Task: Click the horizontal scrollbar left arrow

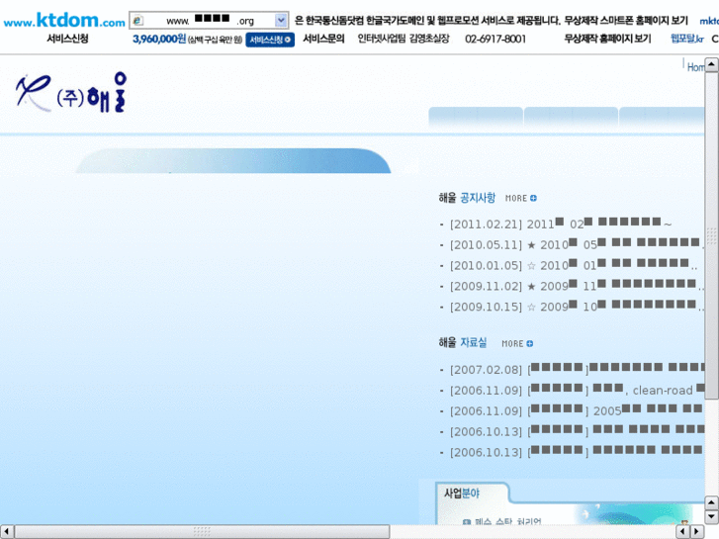Action: [x=7, y=532]
